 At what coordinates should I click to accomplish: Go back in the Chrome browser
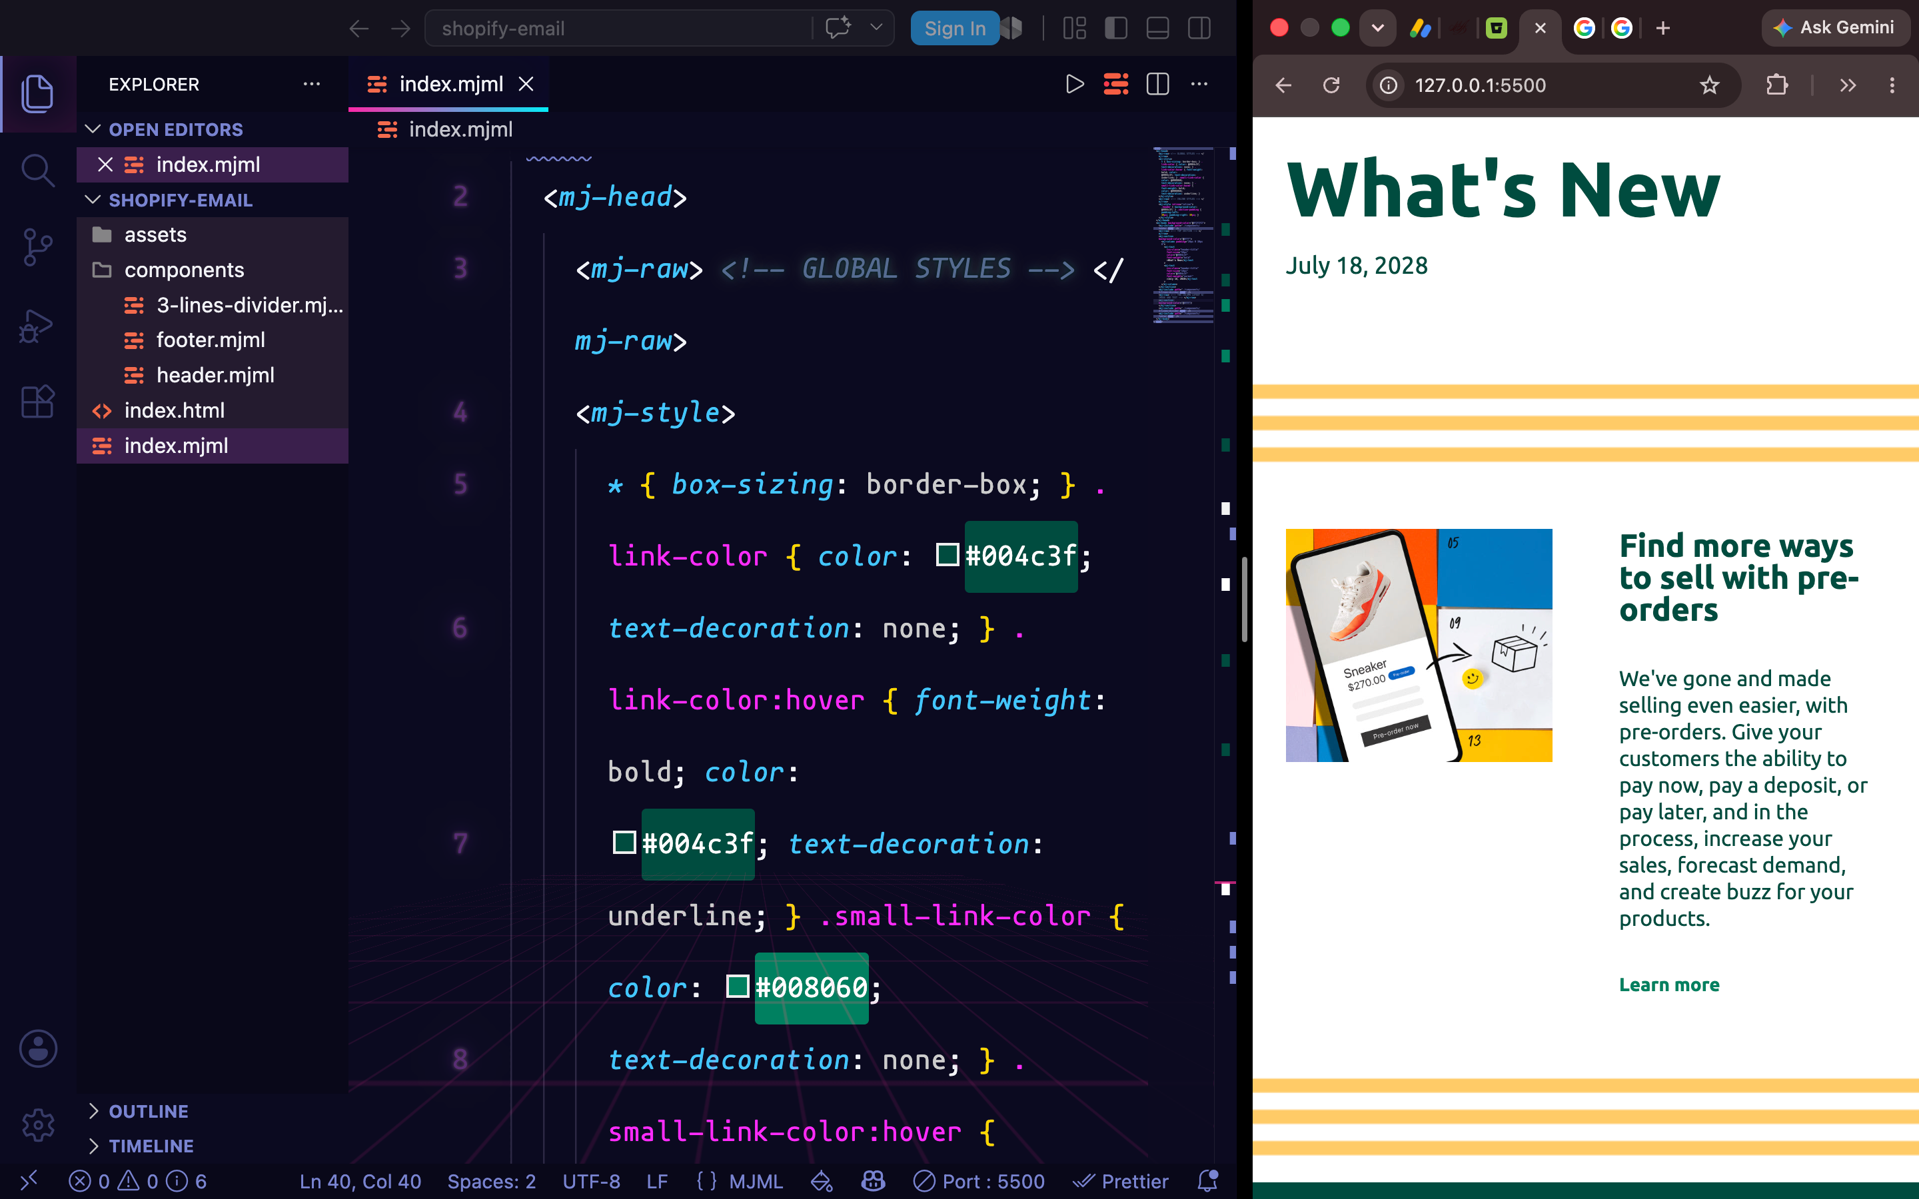coord(1283,85)
